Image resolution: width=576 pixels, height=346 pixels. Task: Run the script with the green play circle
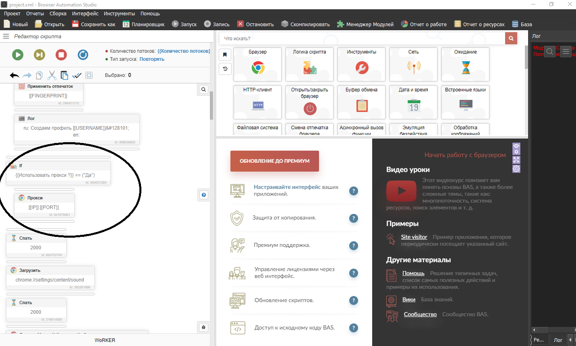tap(18, 55)
